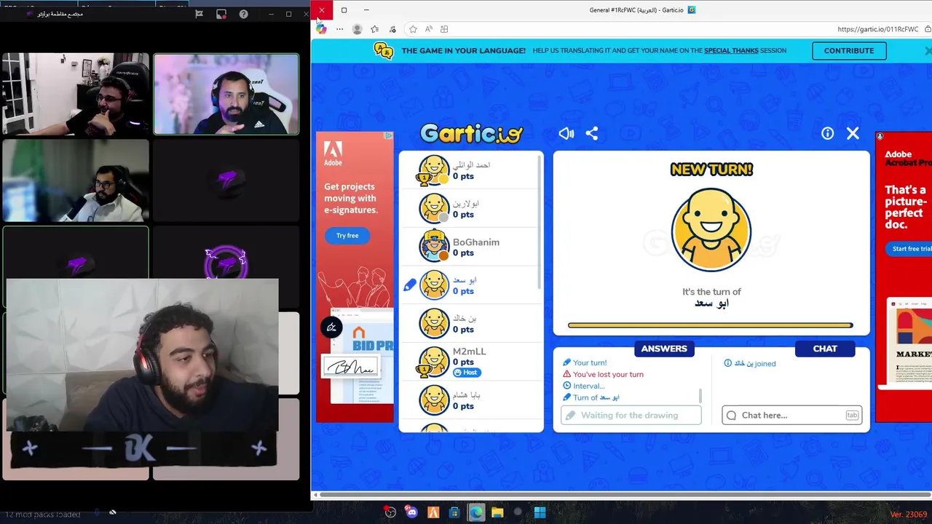Click the split-screen icon in address bar
The image size is (932, 524).
tap(444, 29)
